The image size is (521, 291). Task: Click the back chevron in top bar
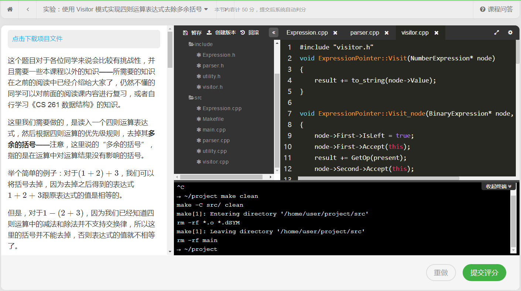click(28, 9)
